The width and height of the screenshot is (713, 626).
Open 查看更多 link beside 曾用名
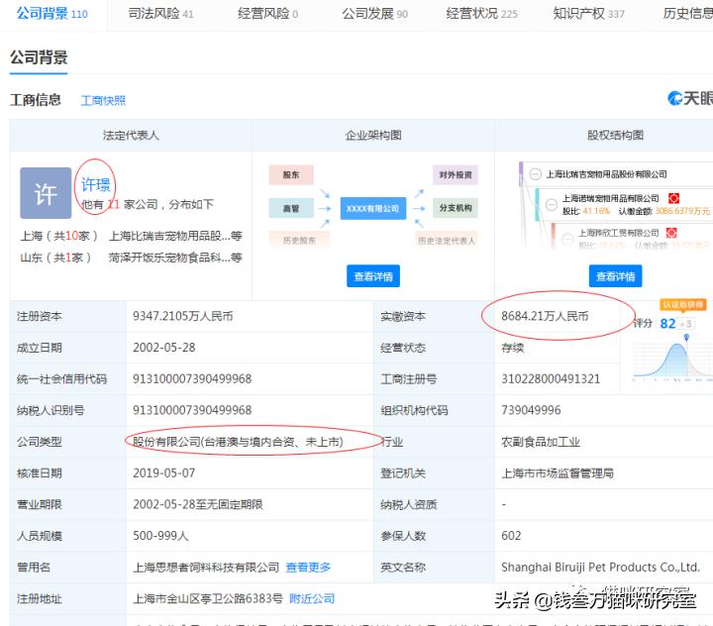[x=308, y=568]
